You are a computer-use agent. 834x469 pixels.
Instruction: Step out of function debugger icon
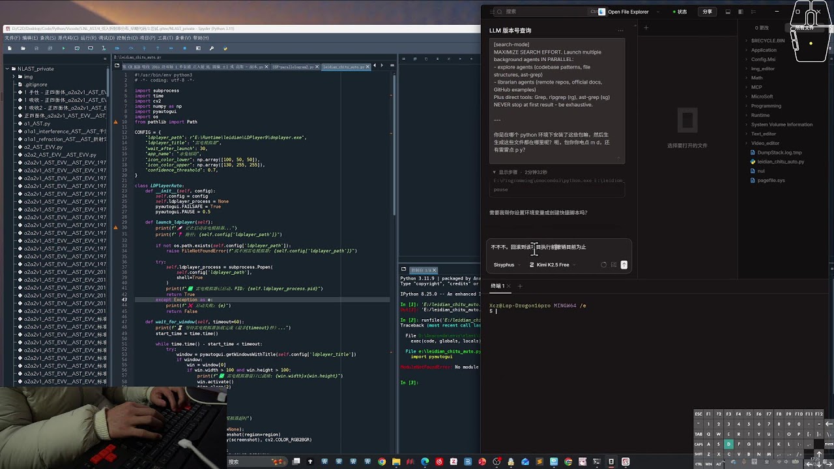pos(158,48)
